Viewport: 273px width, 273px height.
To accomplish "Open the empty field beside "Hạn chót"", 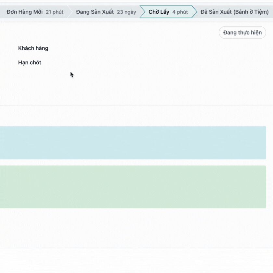I will click(x=130, y=62).
